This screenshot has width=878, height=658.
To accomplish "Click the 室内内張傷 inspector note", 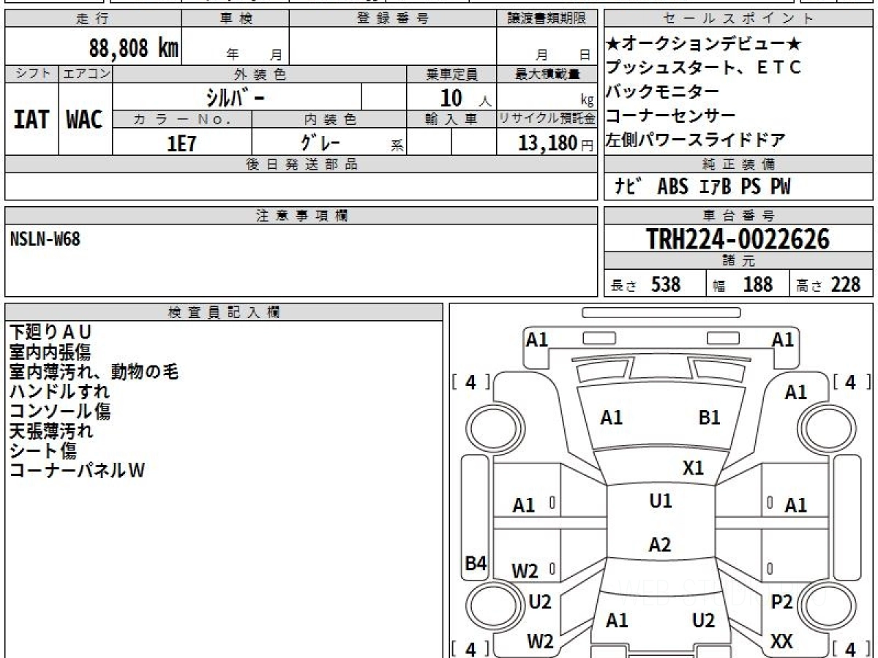I will (x=50, y=352).
